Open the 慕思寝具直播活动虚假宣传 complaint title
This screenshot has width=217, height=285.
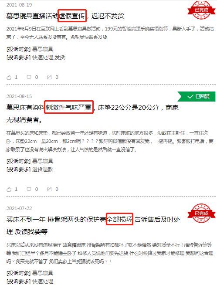65,16
